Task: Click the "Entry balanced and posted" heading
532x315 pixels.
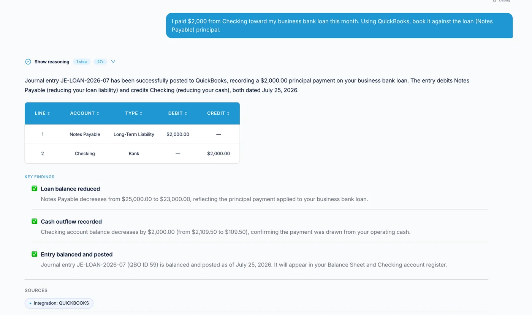Action: (76, 255)
